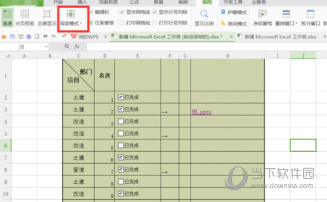The width and height of the screenshot is (327, 202).
Task: Click into the formula bar input
Action: [x=206, y=46]
